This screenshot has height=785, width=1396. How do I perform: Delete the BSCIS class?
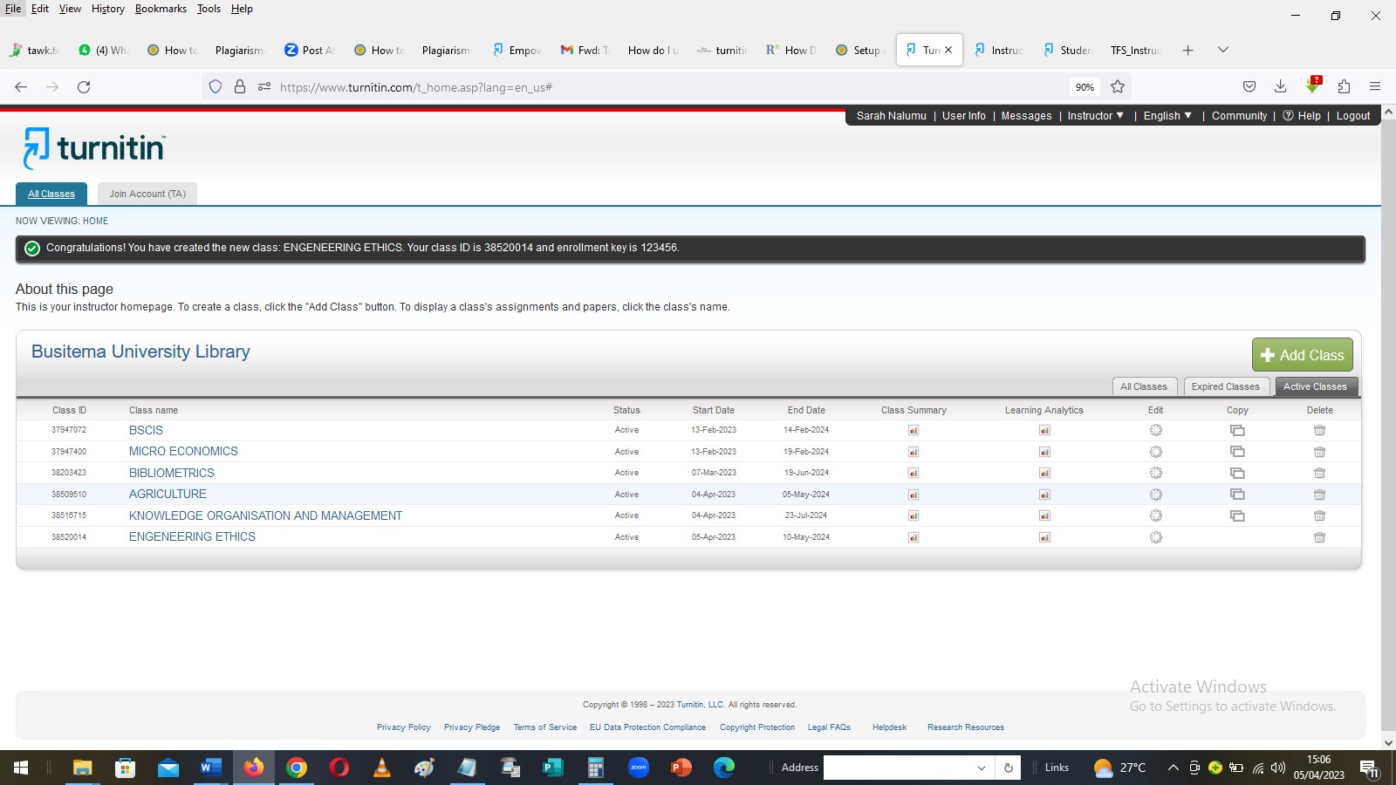click(x=1319, y=430)
